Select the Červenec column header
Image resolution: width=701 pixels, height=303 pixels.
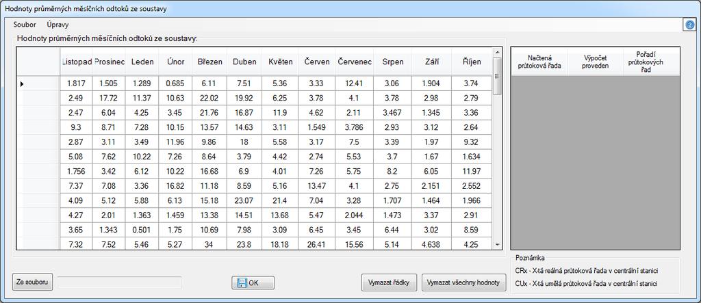(355, 62)
